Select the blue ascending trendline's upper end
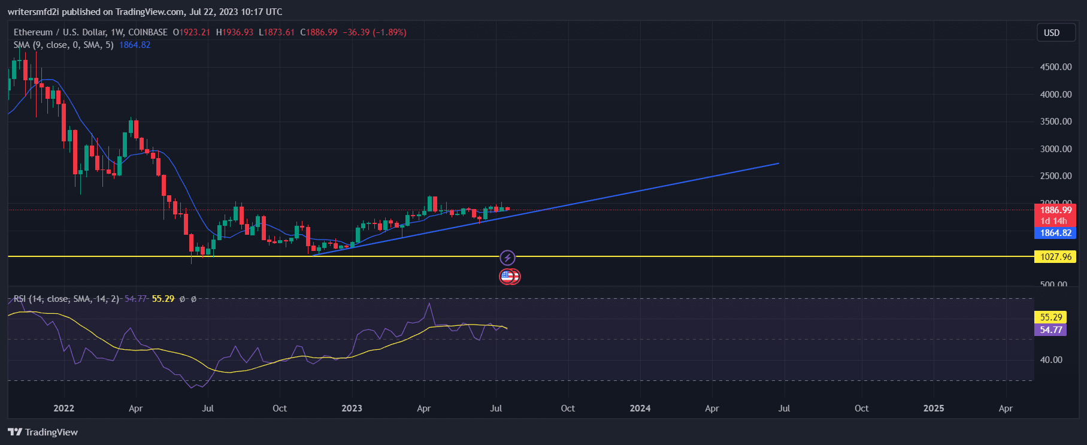The image size is (1087, 445). [x=777, y=164]
